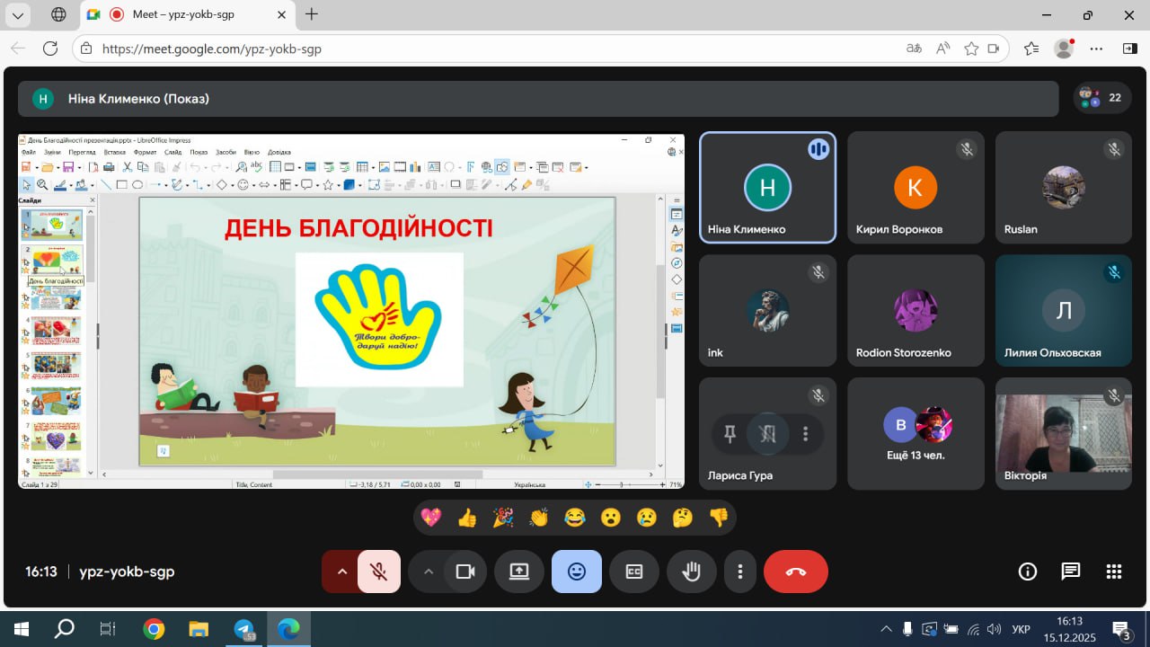The width and height of the screenshot is (1150, 647).
Task: Unmute the microphone
Action: [x=379, y=572]
